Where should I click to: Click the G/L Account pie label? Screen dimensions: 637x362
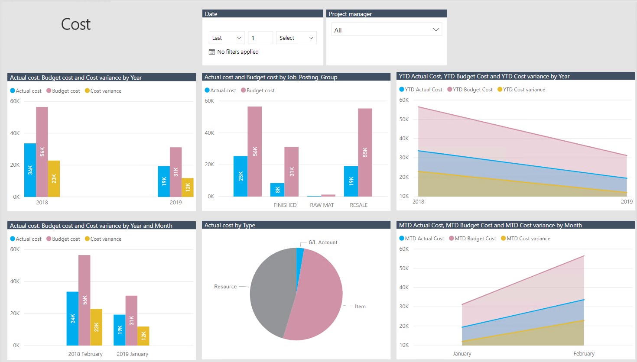(323, 242)
